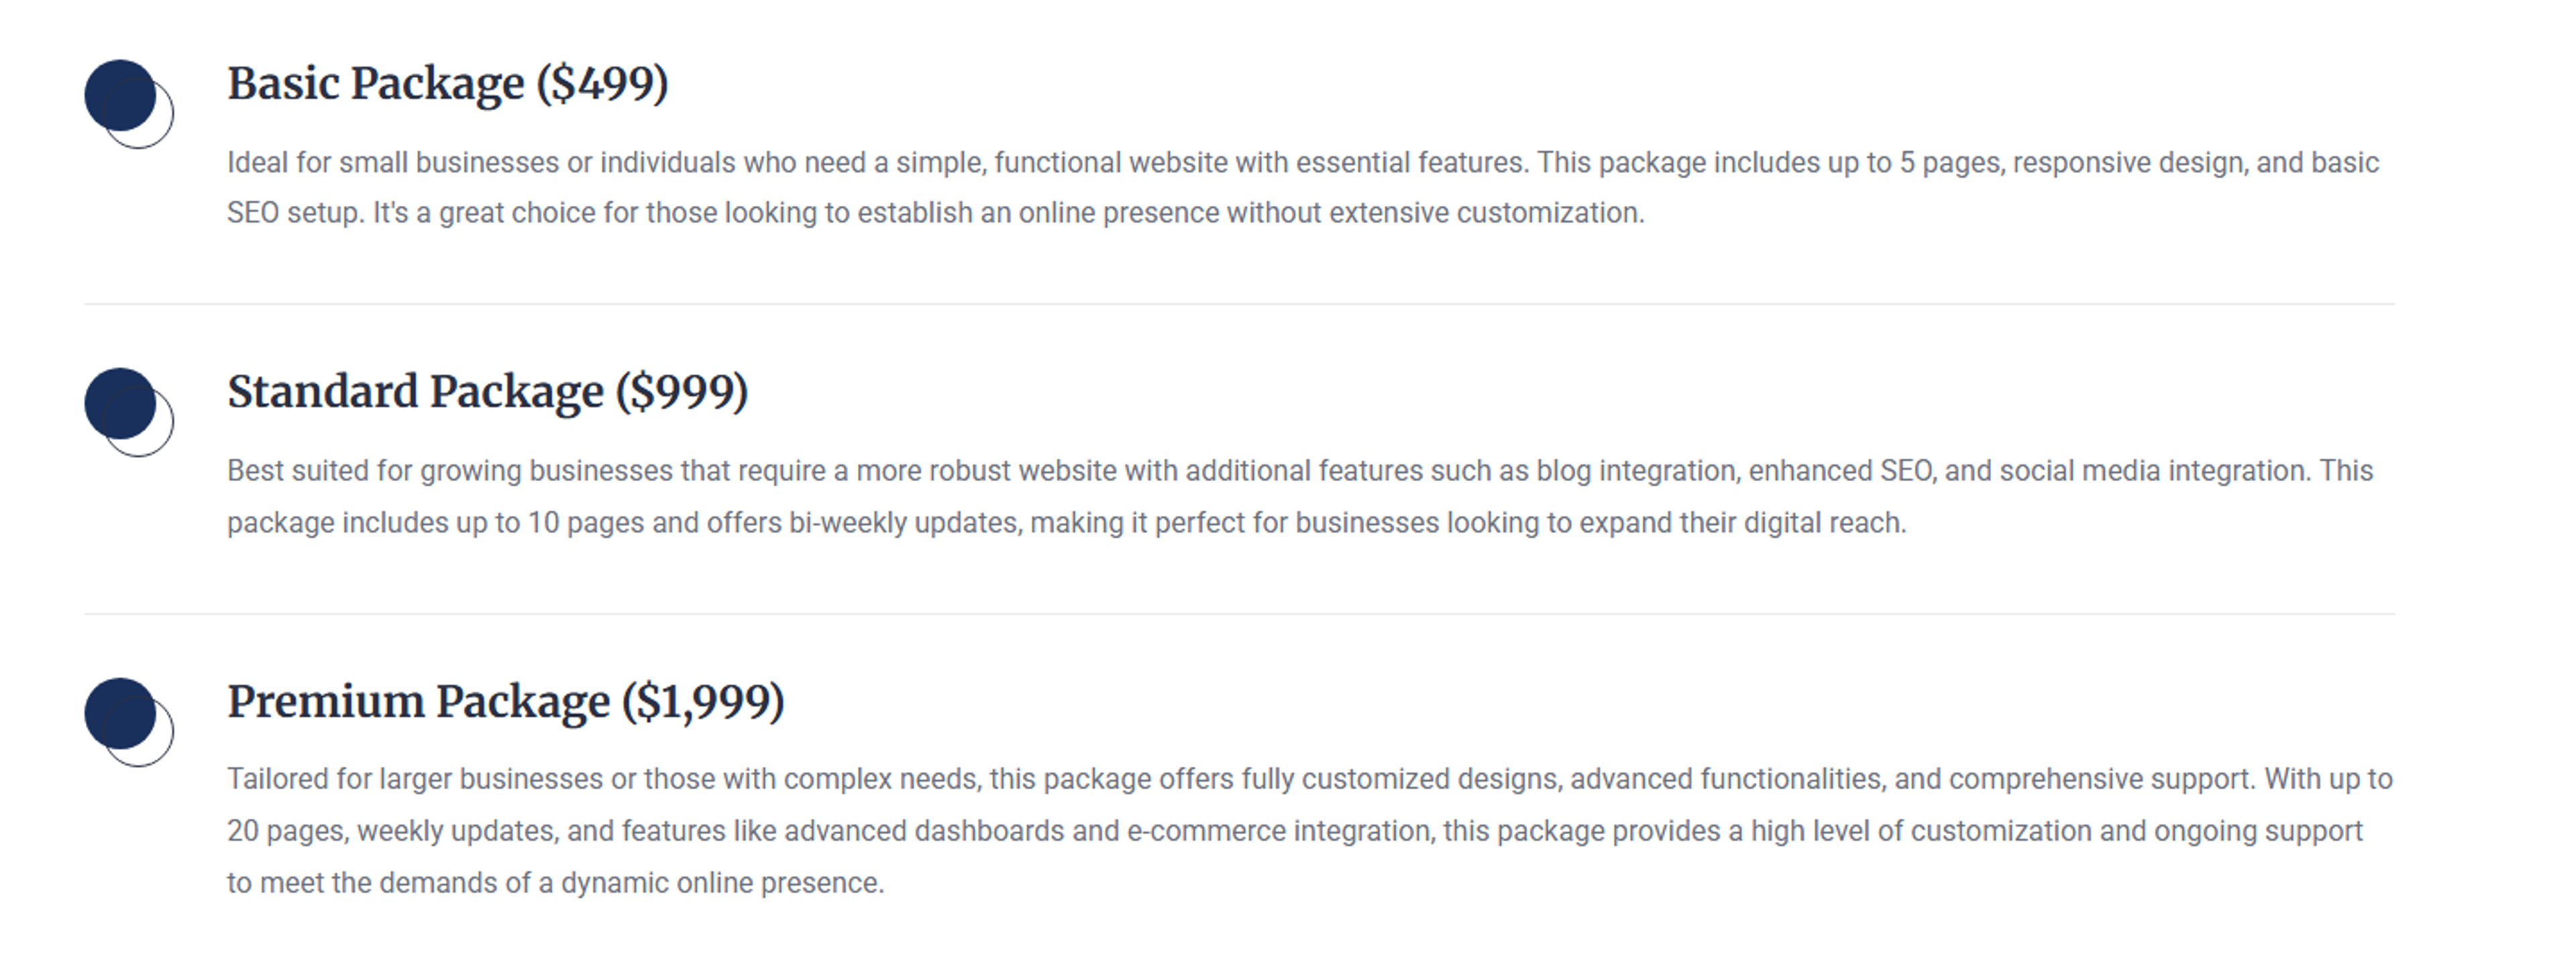Click the line starting "Tailored for larger businesses"
Viewport: 2576px width, 973px height.
1309,779
